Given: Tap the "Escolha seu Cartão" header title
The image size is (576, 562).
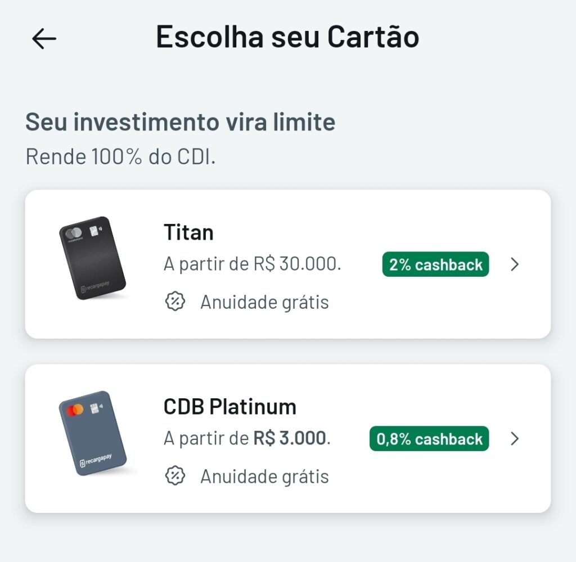Looking at the screenshot, I should (287, 37).
